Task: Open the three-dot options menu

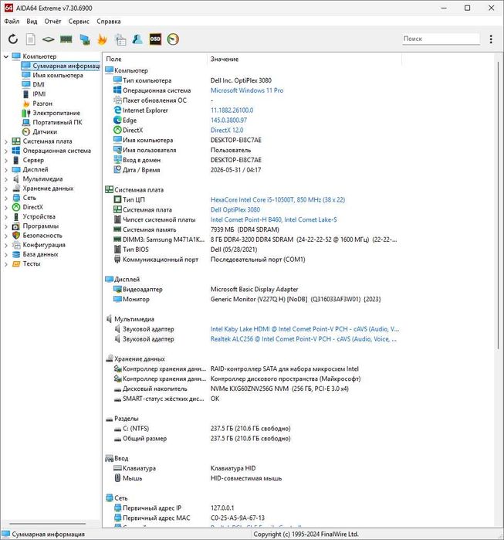Action: pos(491,39)
